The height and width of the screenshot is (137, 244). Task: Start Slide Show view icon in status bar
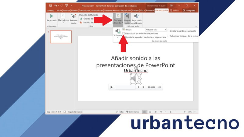point(161,112)
